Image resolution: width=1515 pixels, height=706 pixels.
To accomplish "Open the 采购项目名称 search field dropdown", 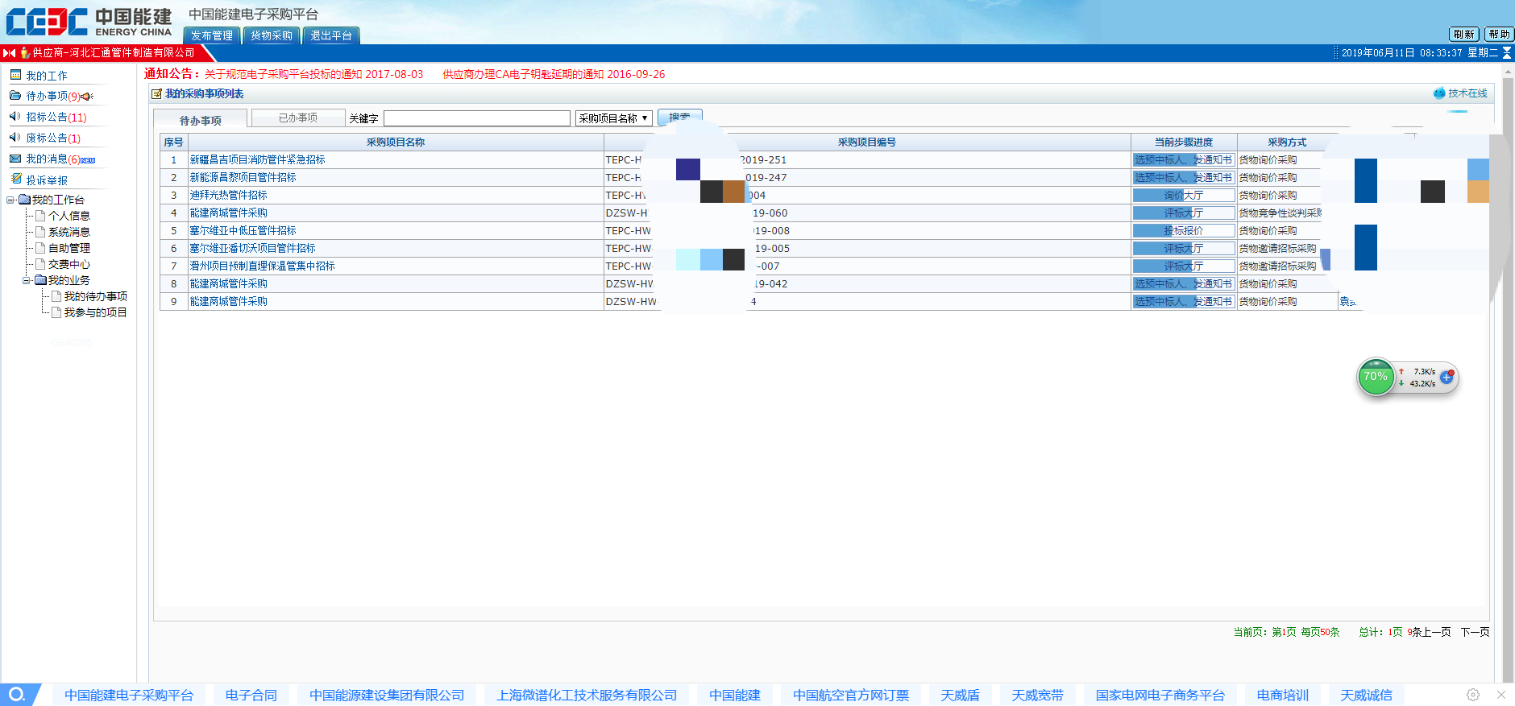I will 613,118.
